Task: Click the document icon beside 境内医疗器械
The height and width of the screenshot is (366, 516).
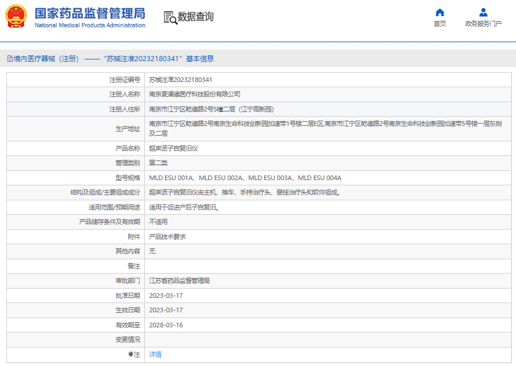Action: click(x=10, y=59)
